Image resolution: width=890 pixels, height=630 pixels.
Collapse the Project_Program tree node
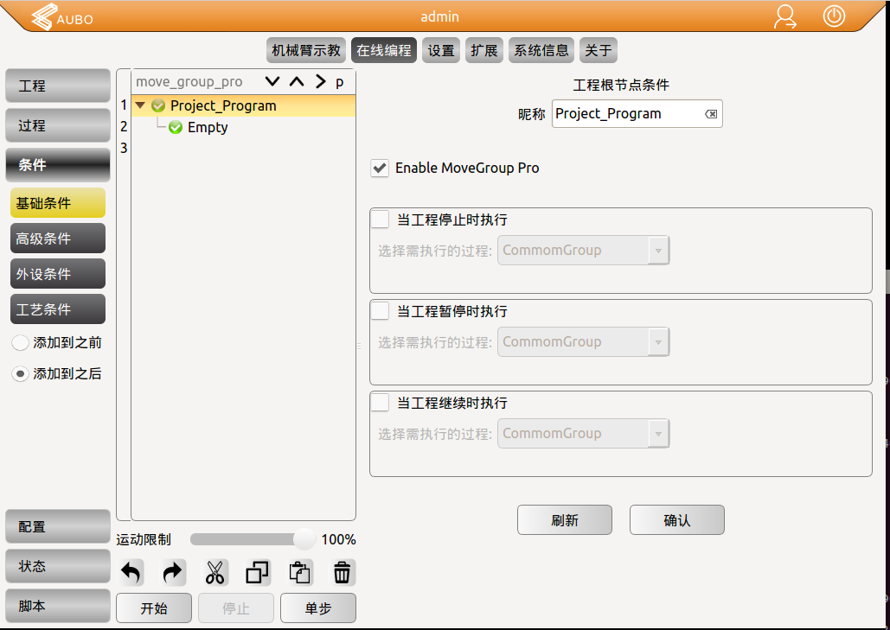pyautogui.click(x=140, y=105)
